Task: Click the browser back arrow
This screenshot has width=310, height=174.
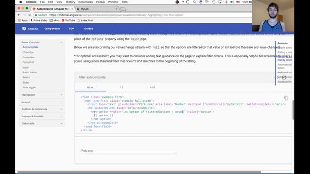Action: coord(19,15)
